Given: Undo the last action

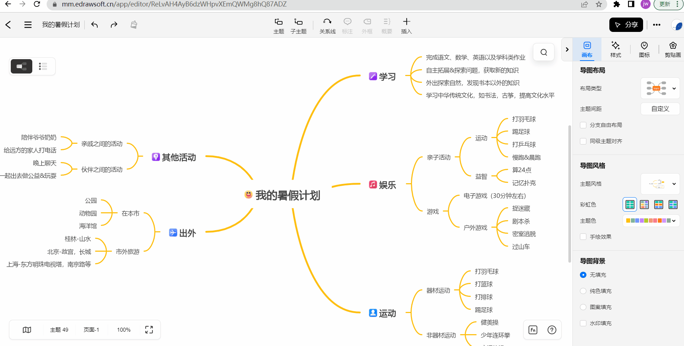Looking at the screenshot, I should coord(95,25).
